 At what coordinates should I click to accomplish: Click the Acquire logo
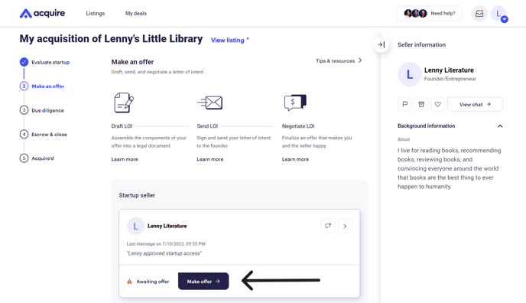click(42, 14)
